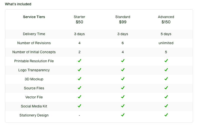Click the Standard checkmark for Logo Transparency

click(x=123, y=70)
